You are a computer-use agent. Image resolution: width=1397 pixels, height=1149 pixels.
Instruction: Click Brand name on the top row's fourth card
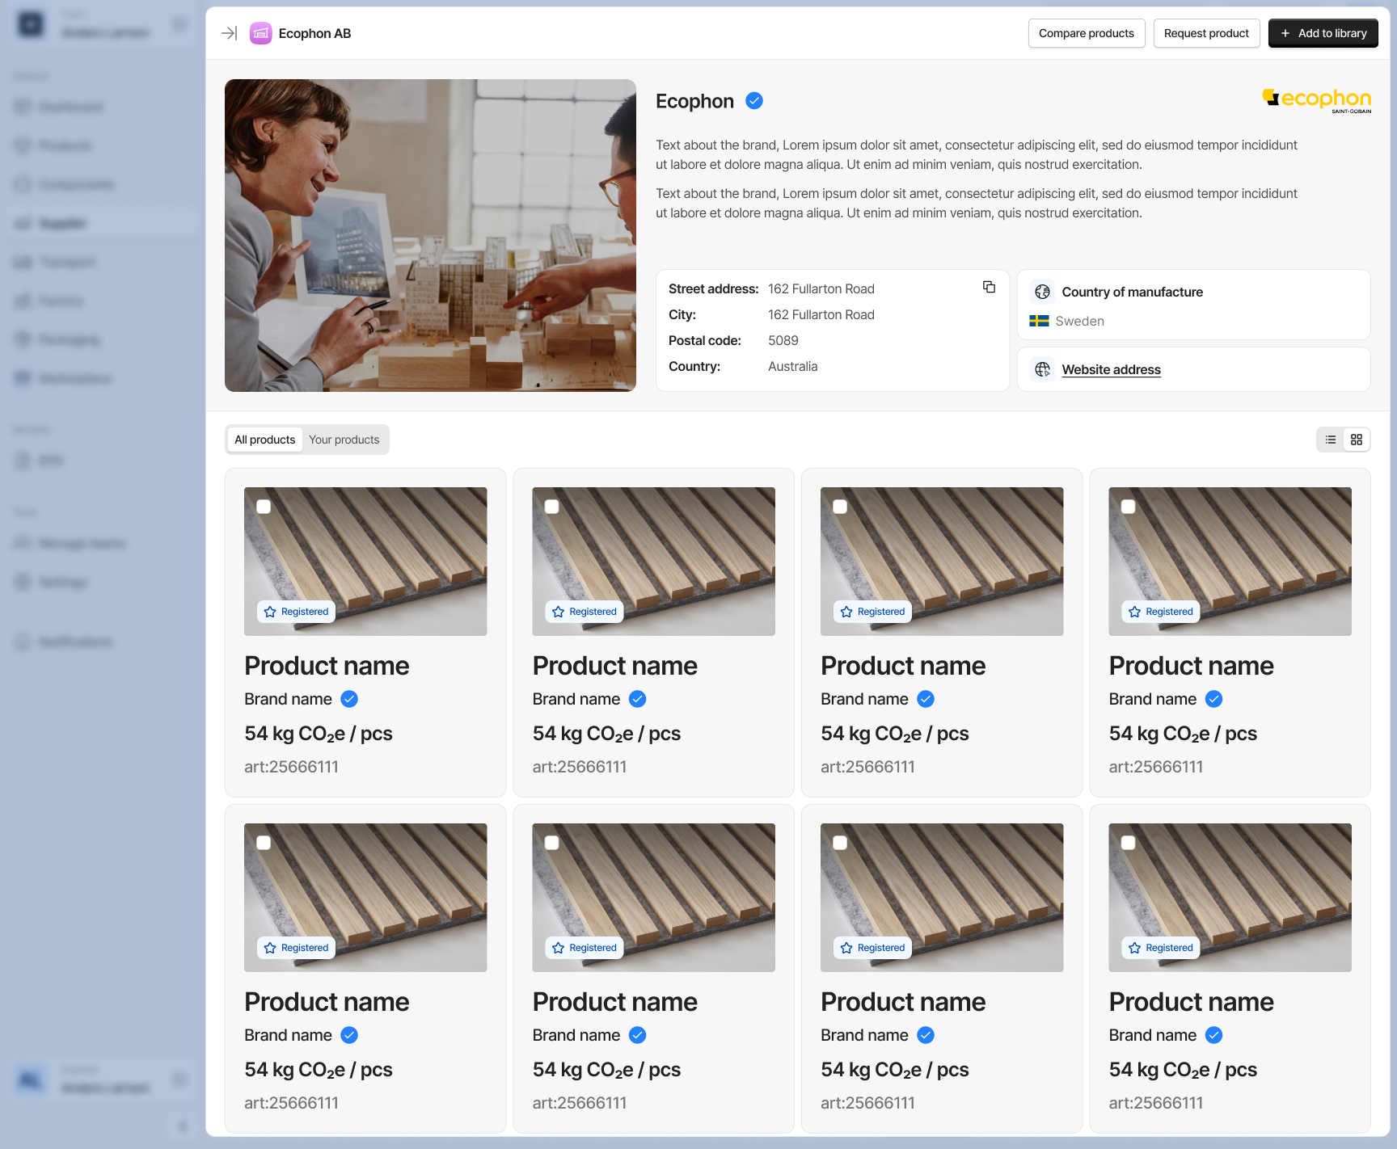coord(1152,699)
